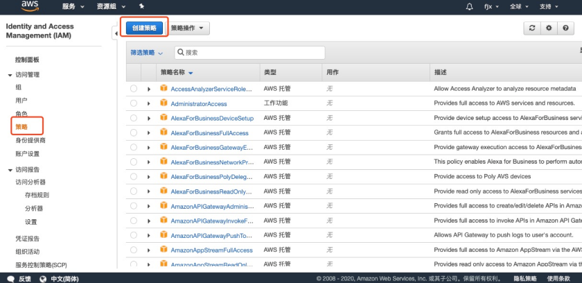Screen dimensions: 582x283
Task: Click the 描述 column header
Action: point(440,72)
